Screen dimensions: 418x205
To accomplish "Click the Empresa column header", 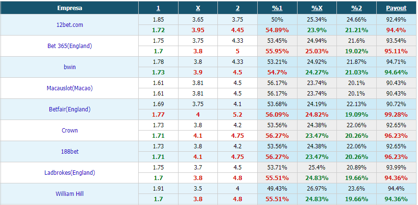I will (70, 8).
